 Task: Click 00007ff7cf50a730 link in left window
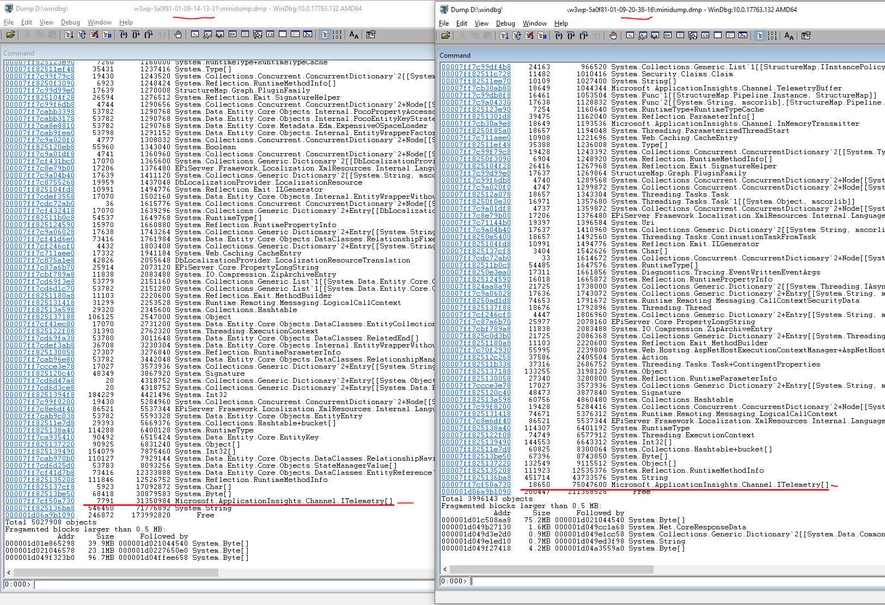[40, 501]
